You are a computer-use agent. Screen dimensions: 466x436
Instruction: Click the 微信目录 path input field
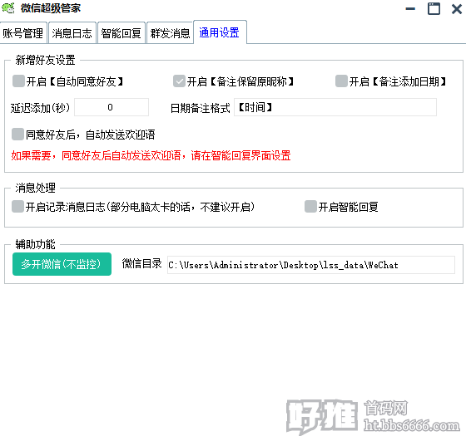click(x=311, y=265)
